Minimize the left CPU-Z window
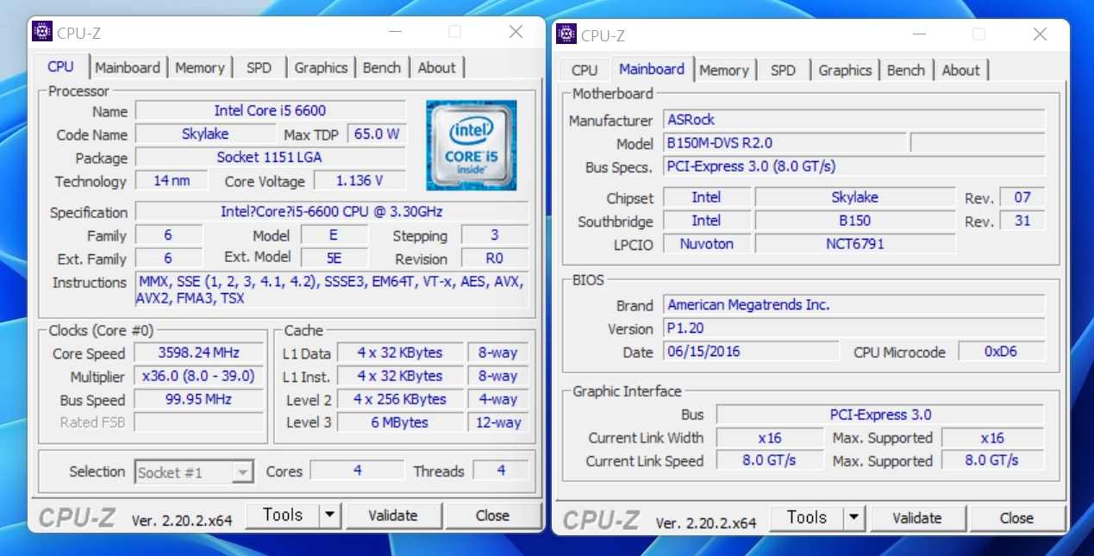The height and width of the screenshot is (556, 1094). tap(395, 32)
